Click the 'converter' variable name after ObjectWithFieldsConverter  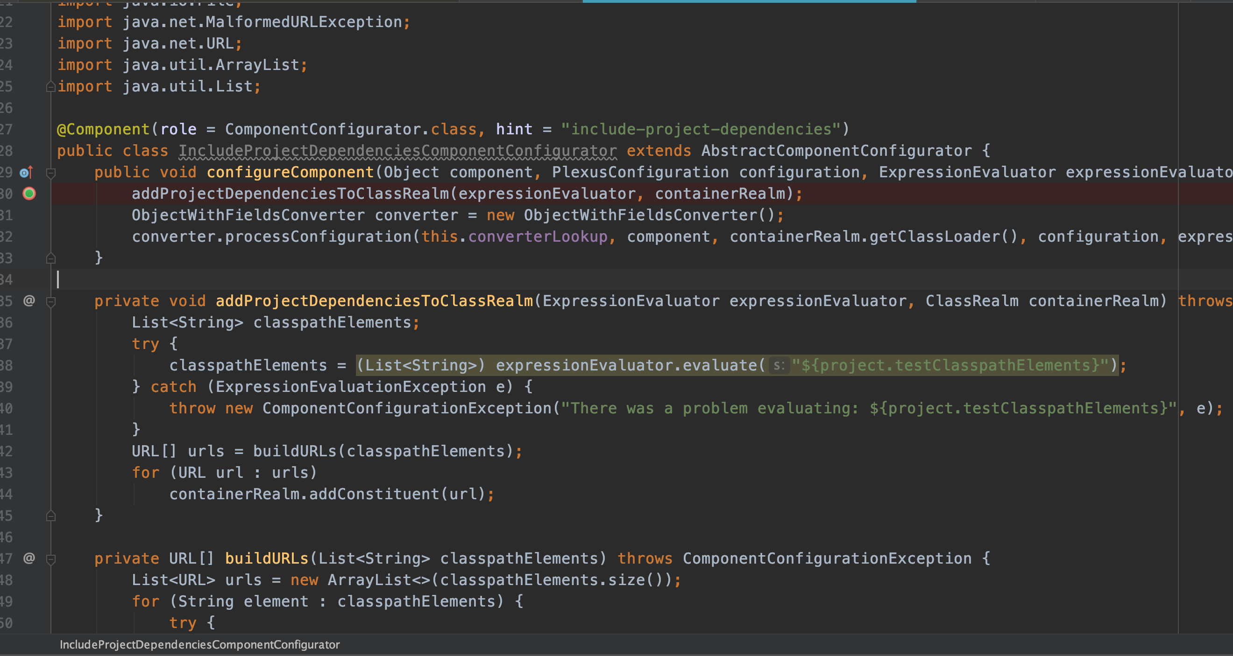pyautogui.click(x=417, y=215)
